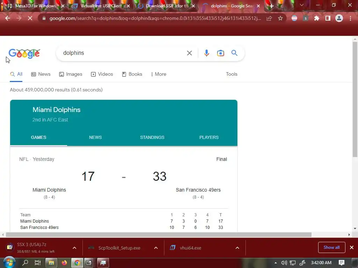Image resolution: width=358 pixels, height=268 pixels.
Task: Click the dolphins search input field
Action: (123, 53)
